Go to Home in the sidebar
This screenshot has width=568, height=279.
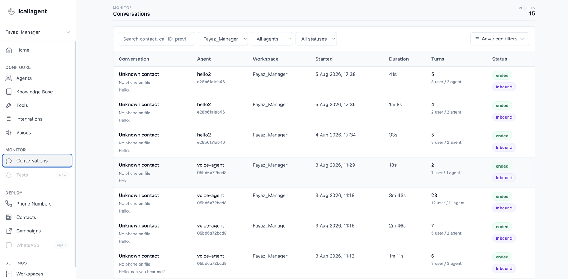[37, 50]
